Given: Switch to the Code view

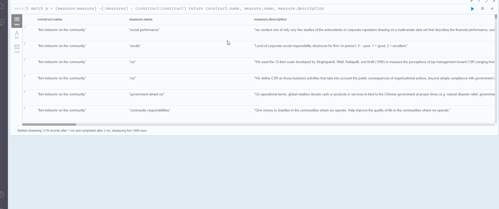Looking at the screenshot, I should click(x=17, y=49).
